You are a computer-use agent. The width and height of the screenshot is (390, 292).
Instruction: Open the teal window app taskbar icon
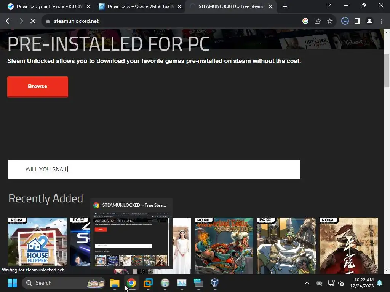(x=198, y=283)
